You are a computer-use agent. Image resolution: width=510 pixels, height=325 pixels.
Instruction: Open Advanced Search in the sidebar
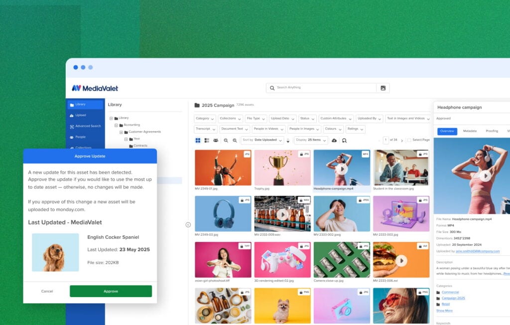85,126
